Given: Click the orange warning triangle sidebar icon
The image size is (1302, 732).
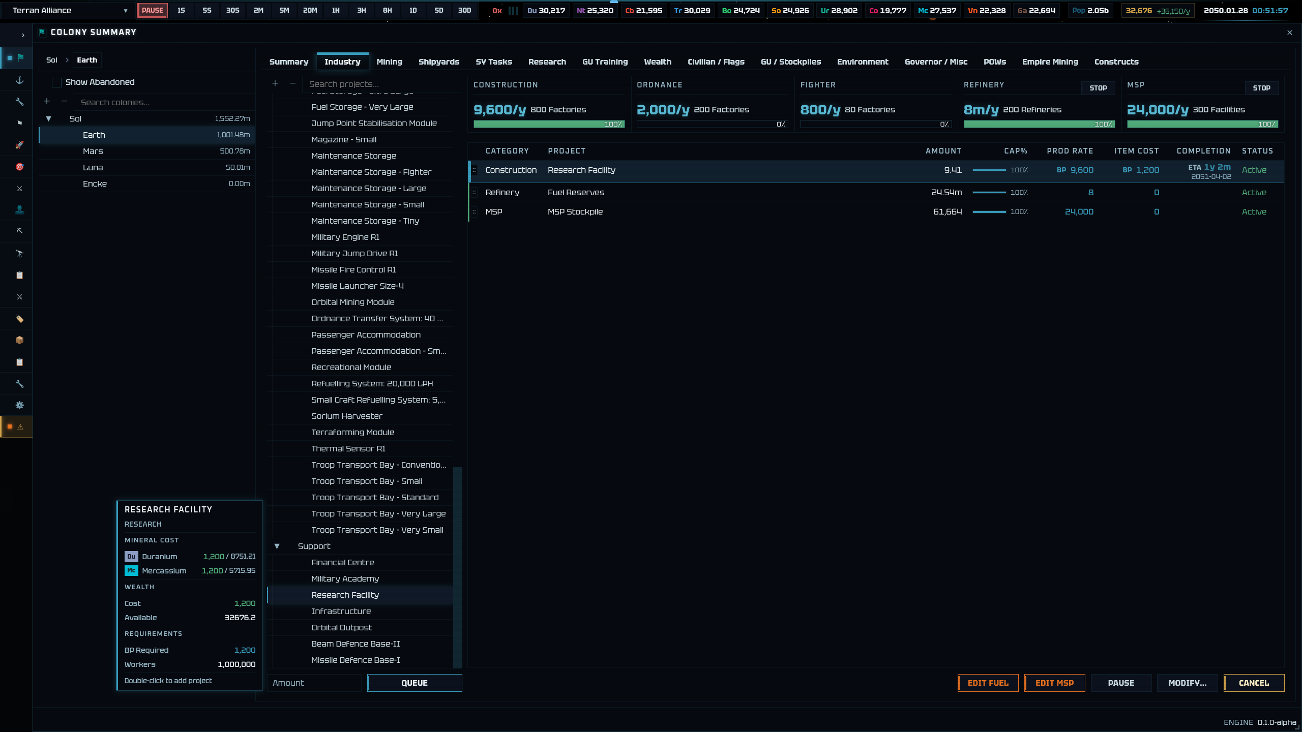Looking at the screenshot, I should pyautogui.click(x=20, y=427).
